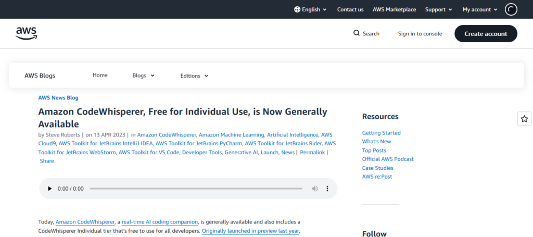Click Sign in to console
Image resolution: width=533 pixels, height=237 pixels.
pos(420,34)
